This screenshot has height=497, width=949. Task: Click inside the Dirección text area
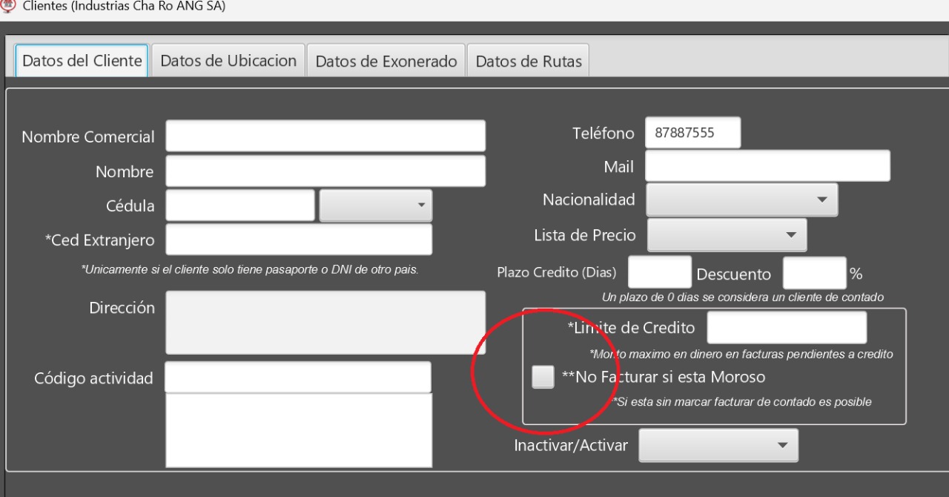click(325, 323)
